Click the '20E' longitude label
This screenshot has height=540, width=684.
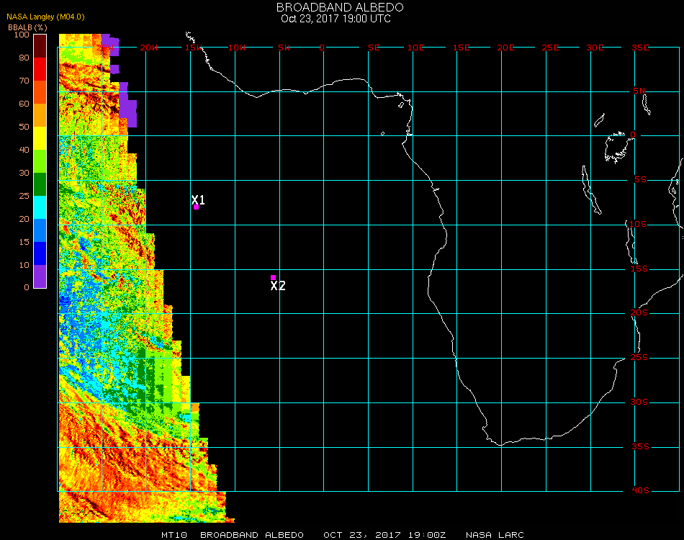[x=505, y=48]
